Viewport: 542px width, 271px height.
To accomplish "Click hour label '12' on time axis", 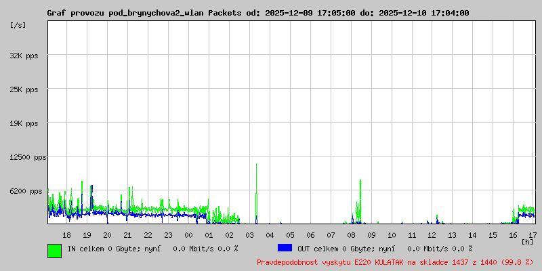I will pos(432,235).
